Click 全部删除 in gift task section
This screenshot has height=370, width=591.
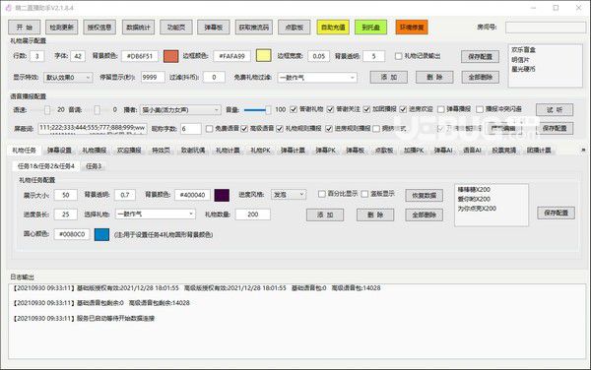(x=424, y=215)
